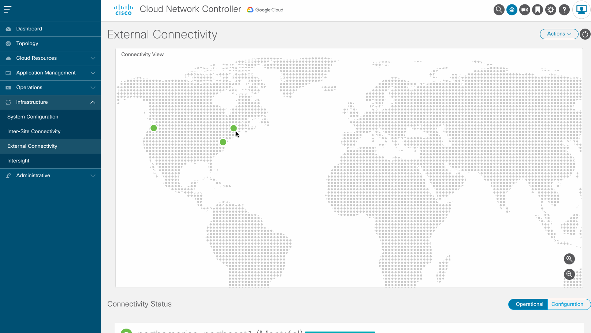This screenshot has height=333, width=591.
Task: Open the Dashboard page
Action: pos(29,29)
